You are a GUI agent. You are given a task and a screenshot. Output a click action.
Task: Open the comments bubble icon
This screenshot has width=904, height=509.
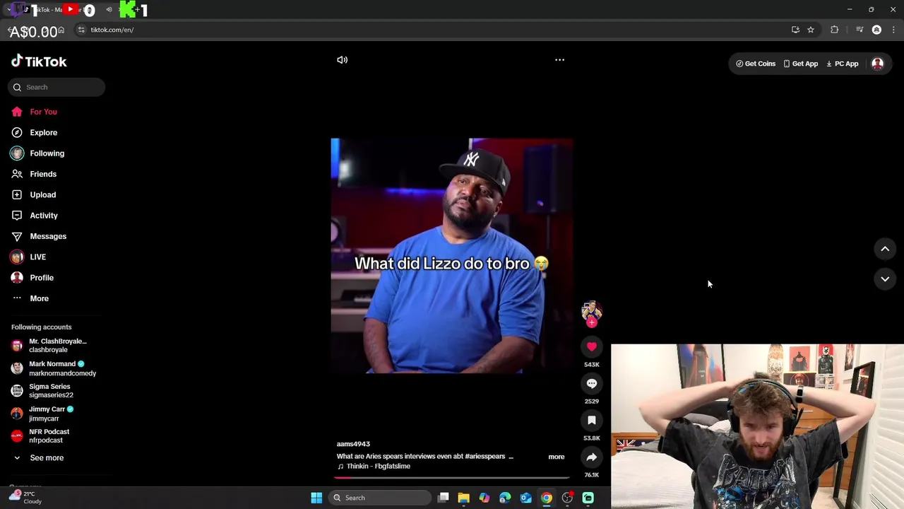[x=592, y=383]
